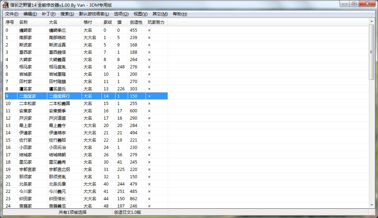Select the 最上家 row

click(x=86, y=126)
